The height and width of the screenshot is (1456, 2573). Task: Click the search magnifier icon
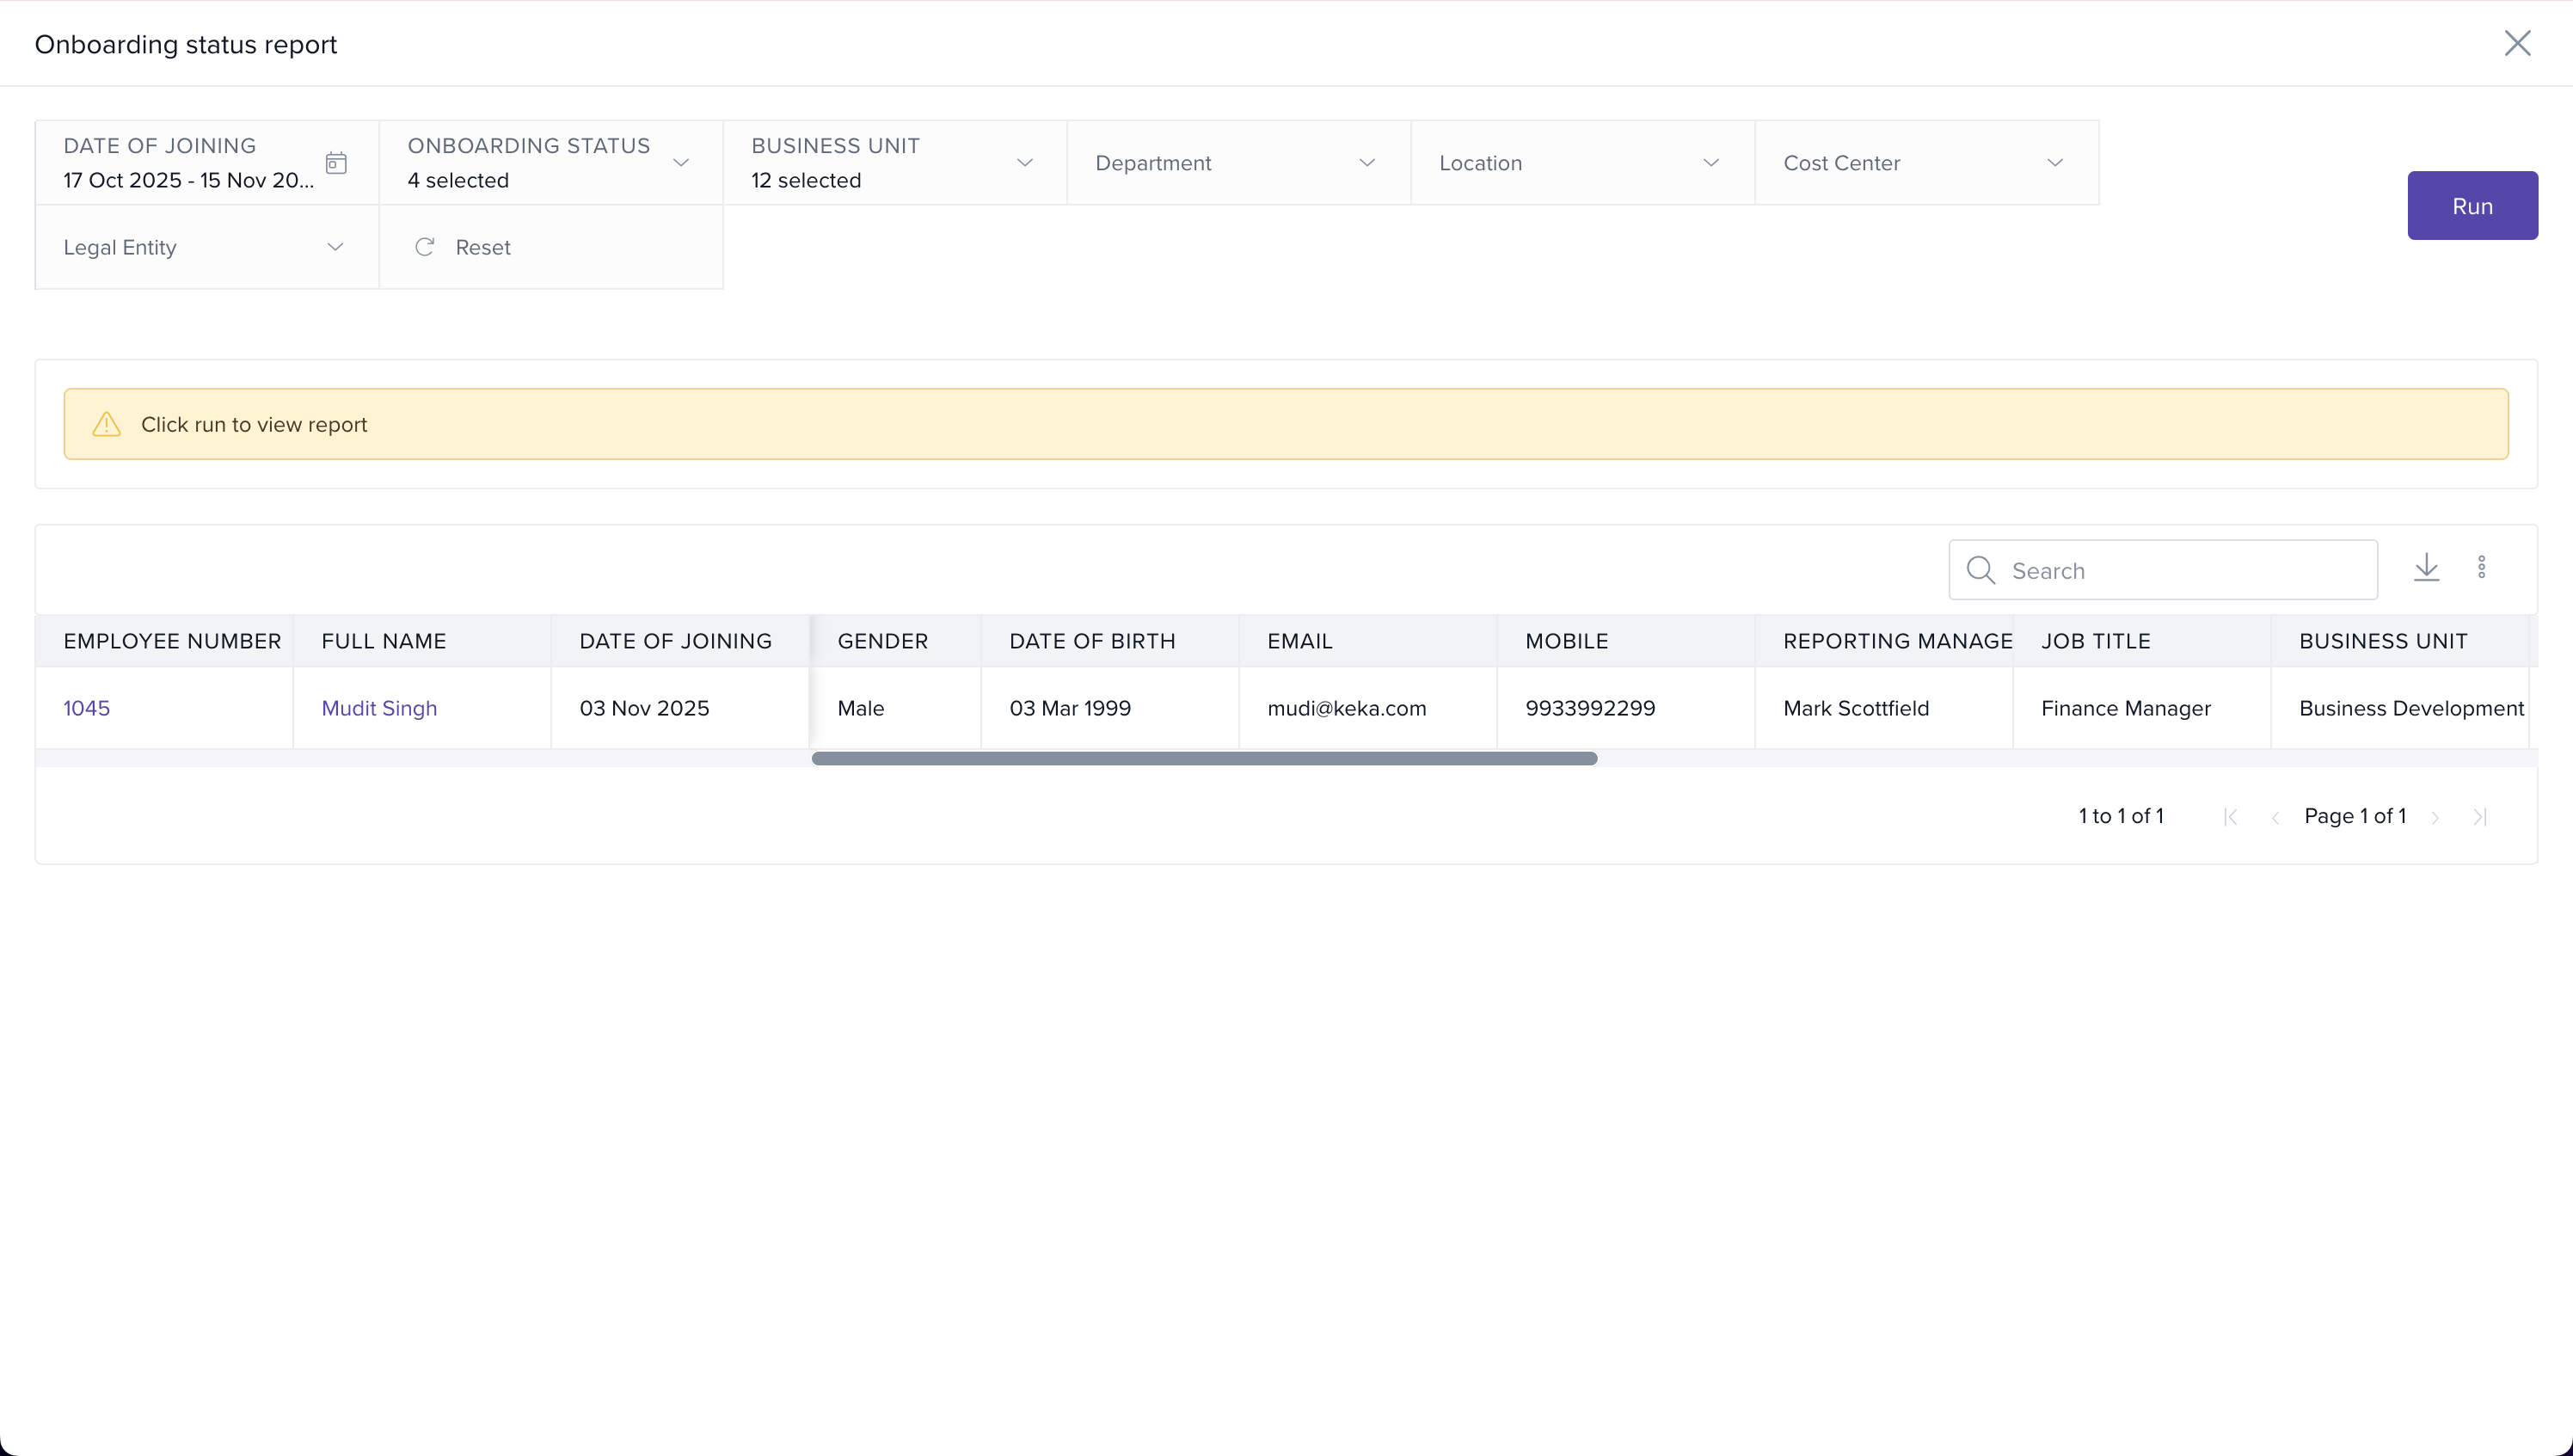tap(1980, 570)
